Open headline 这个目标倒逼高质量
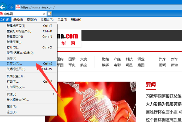 [164, 120]
